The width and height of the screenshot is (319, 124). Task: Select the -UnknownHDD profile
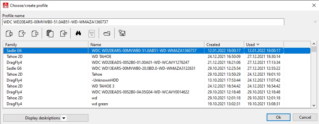click(157, 80)
